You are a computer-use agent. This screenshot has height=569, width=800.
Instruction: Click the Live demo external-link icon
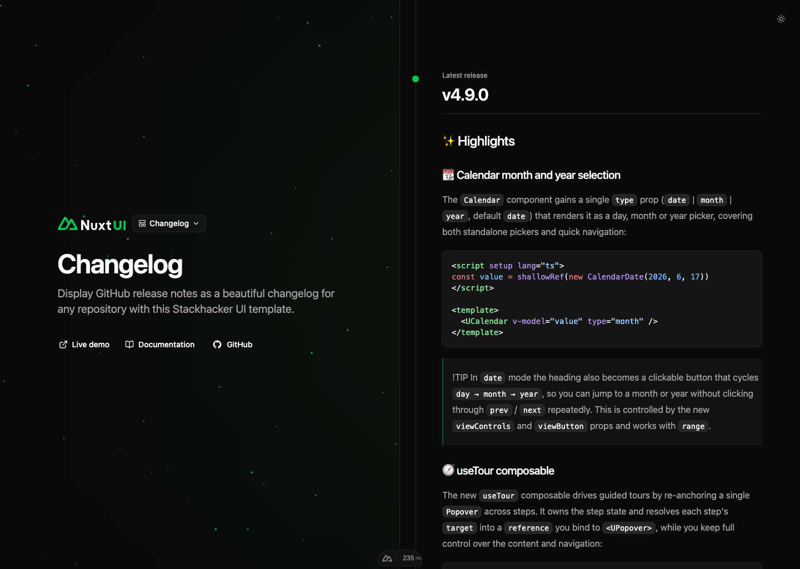63,345
